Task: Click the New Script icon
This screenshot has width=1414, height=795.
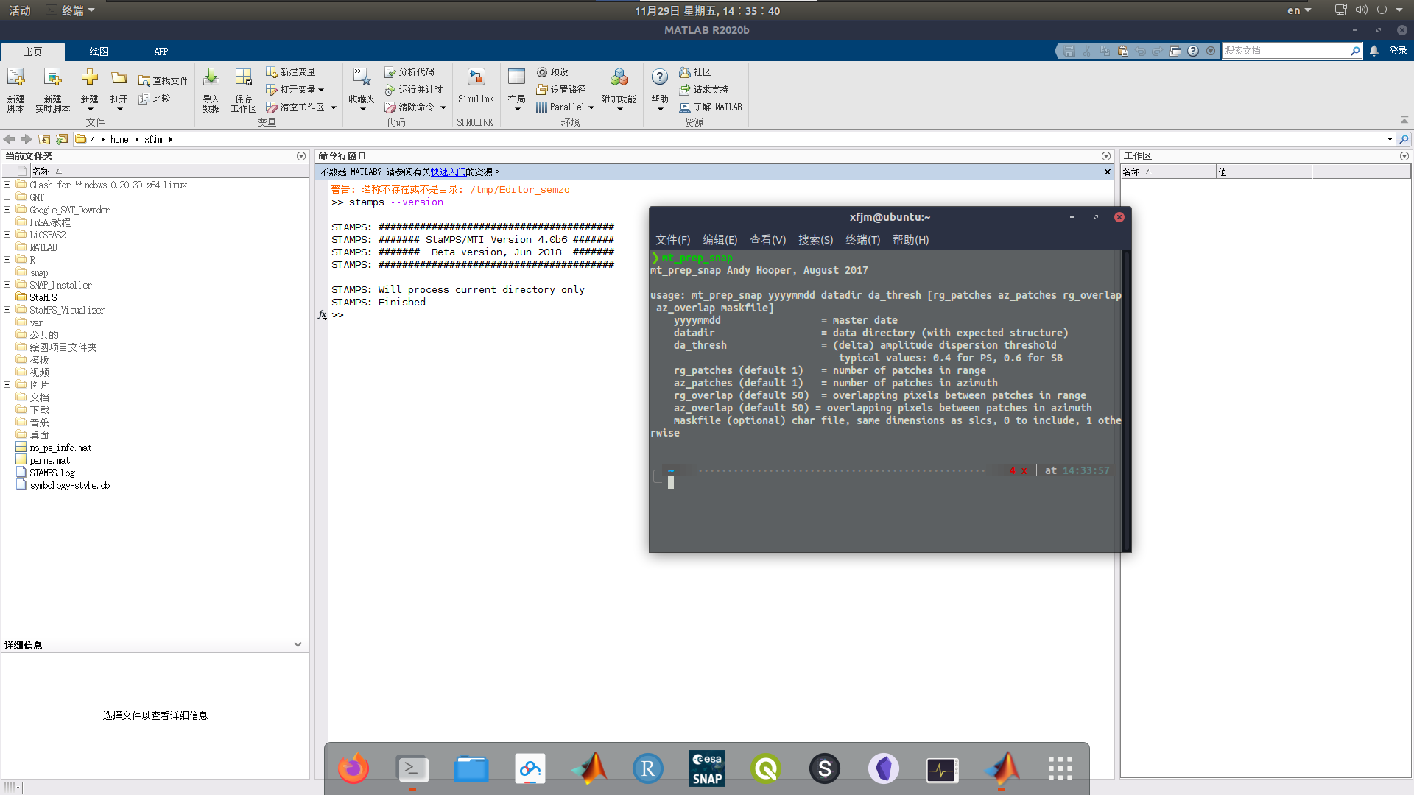Action: (16, 77)
